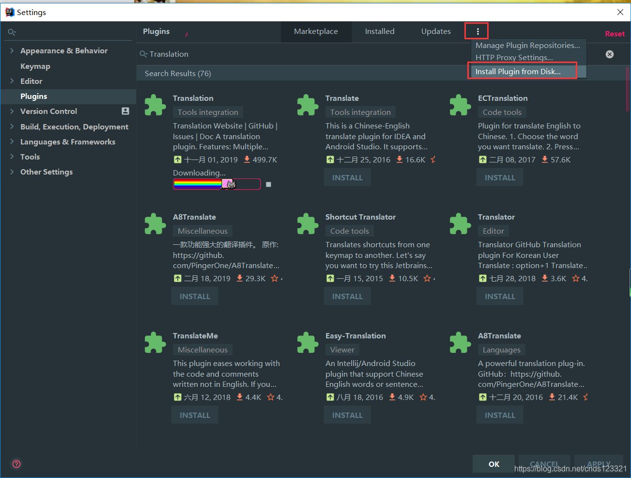Click the settings search magnifier icon
631x478 pixels.
pos(12,32)
